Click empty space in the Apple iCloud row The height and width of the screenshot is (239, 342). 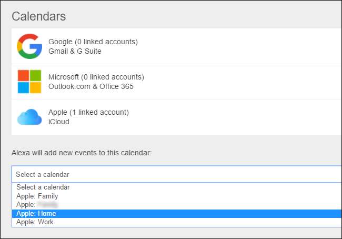tap(237, 117)
